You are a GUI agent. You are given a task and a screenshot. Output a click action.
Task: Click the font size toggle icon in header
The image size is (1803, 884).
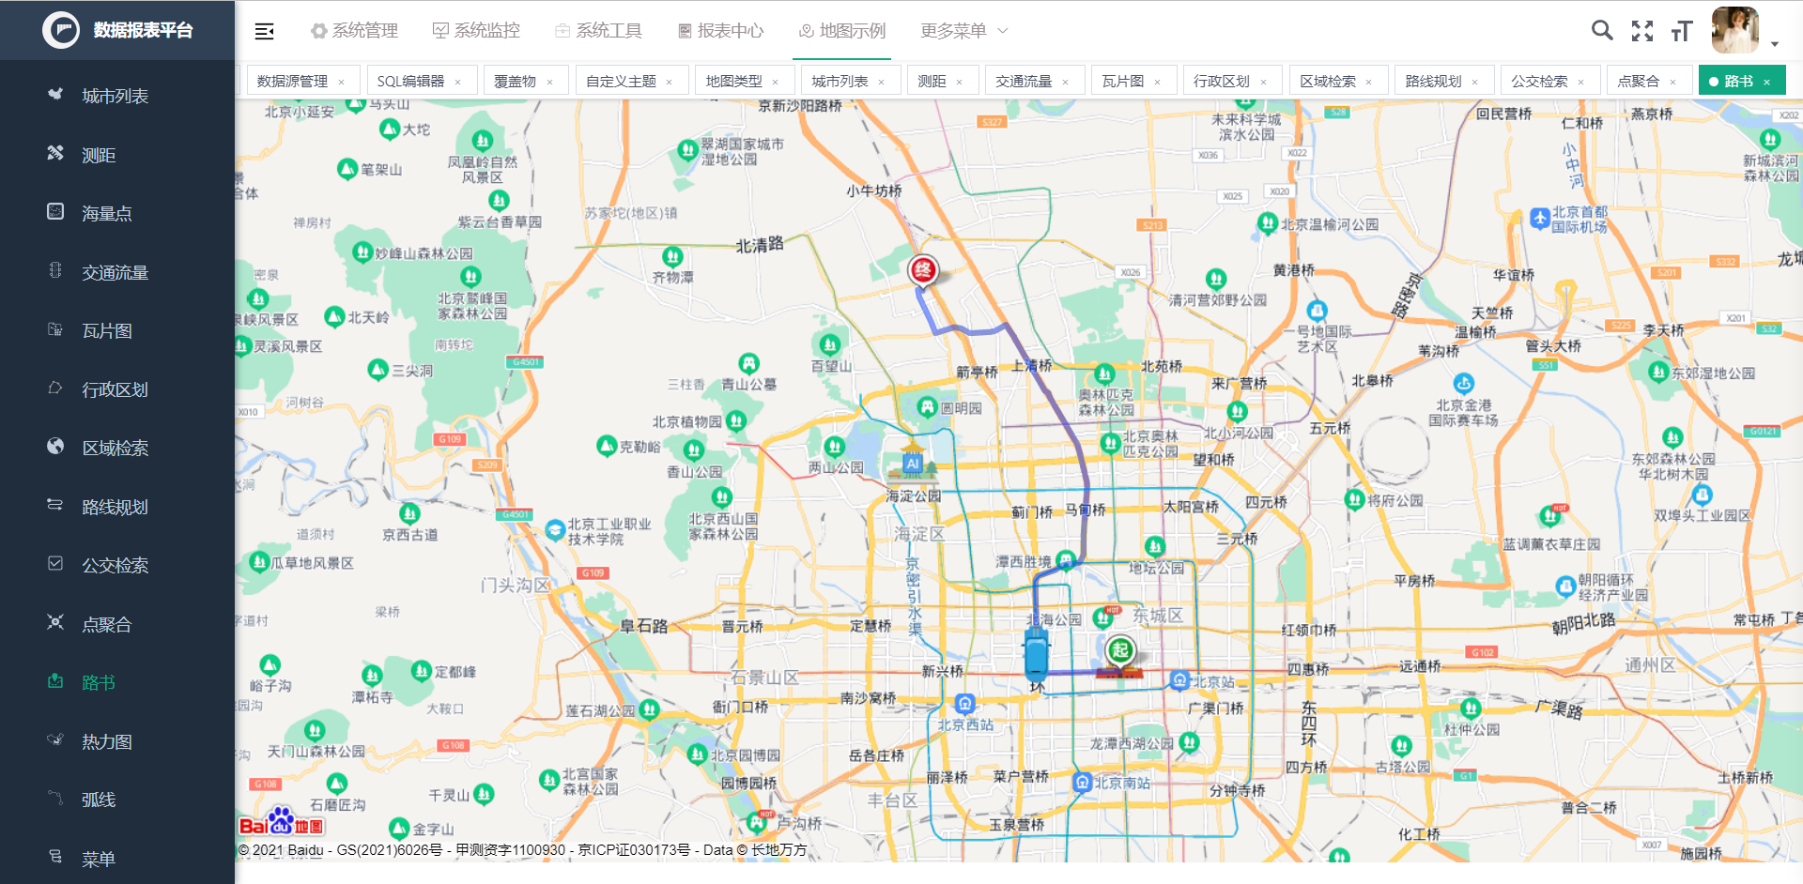pyautogui.click(x=1682, y=31)
